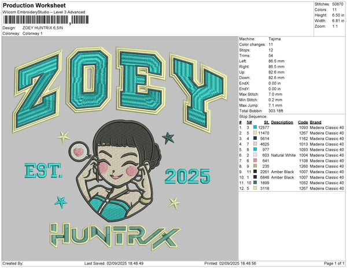Click the green-teal swatch beside 1899
Viewport: 347px width, 268px height.
255,183
